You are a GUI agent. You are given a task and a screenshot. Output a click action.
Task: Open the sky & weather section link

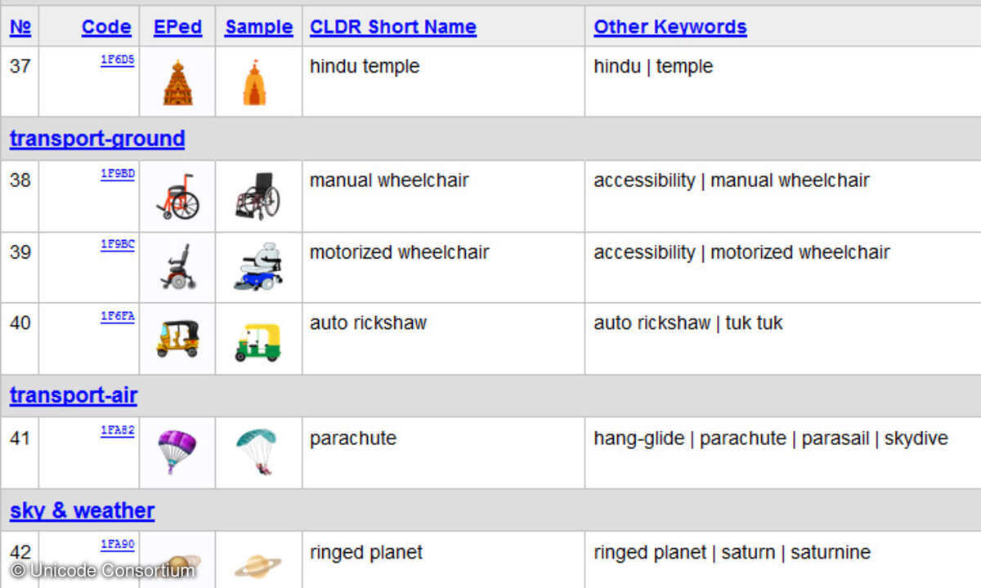pos(82,511)
